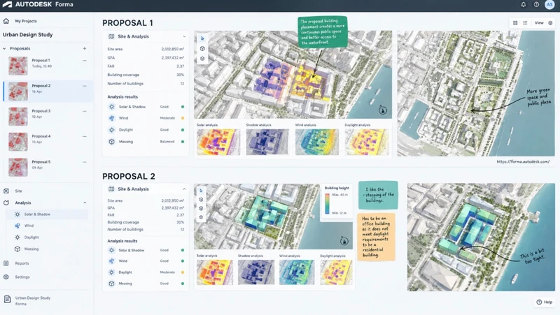Image resolution: width=560 pixels, height=315 pixels.
Task: Open Reports in the sidebar
Action: [22, 263]
